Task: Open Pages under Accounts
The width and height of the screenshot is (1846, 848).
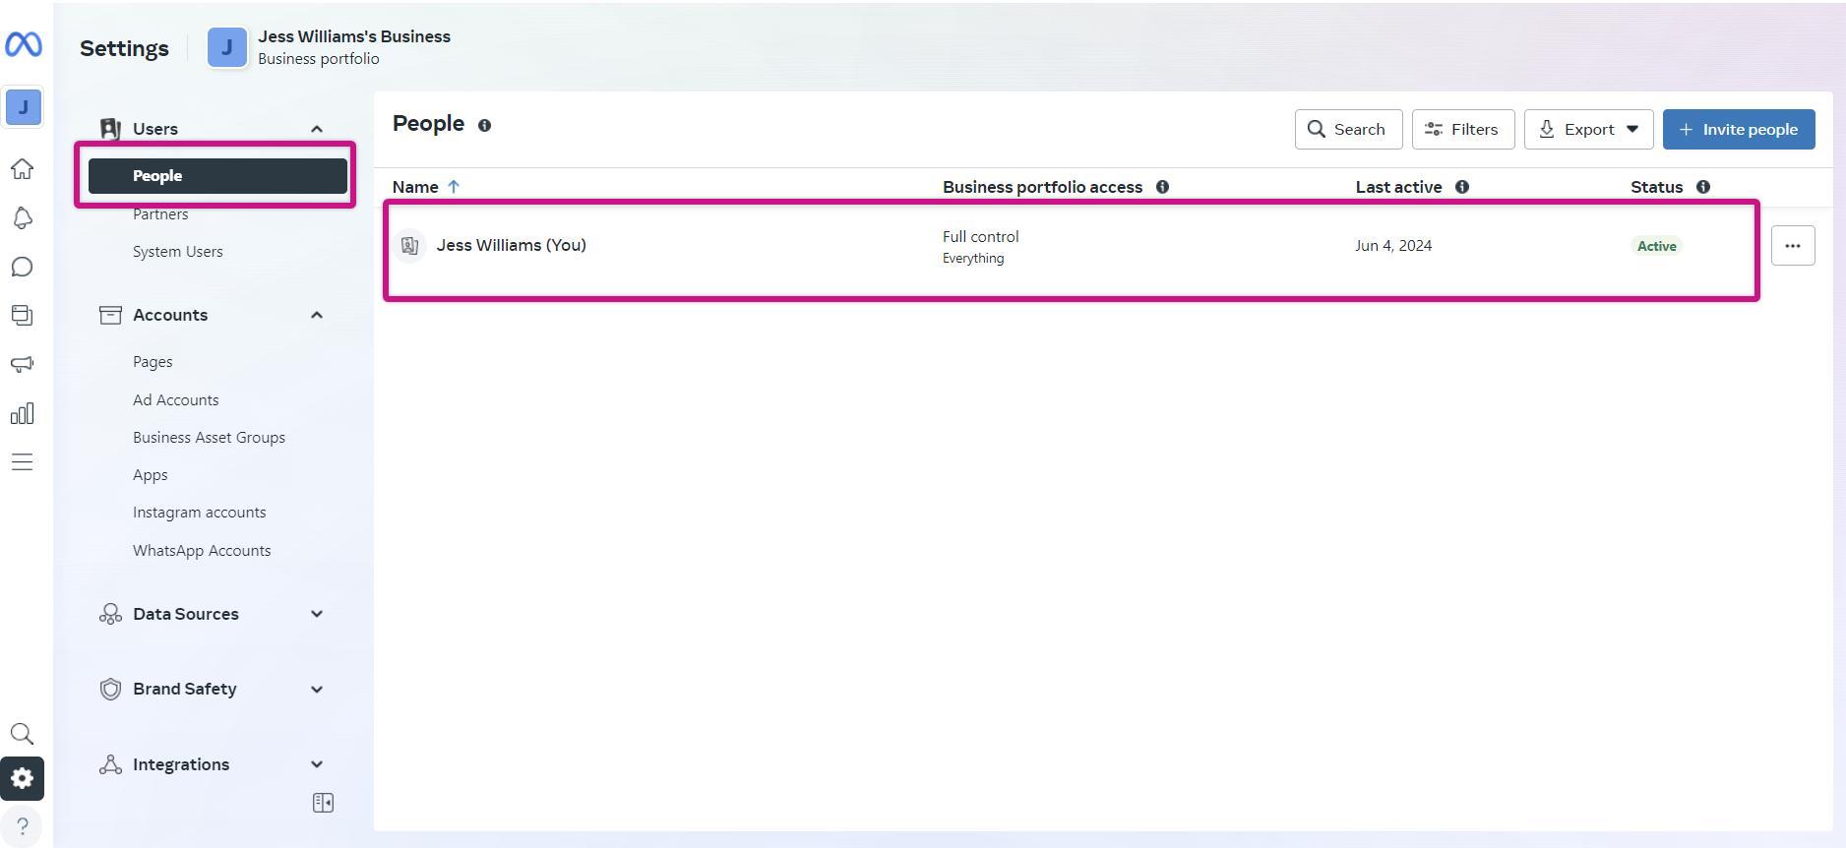Action: click(x=153, y=362)
